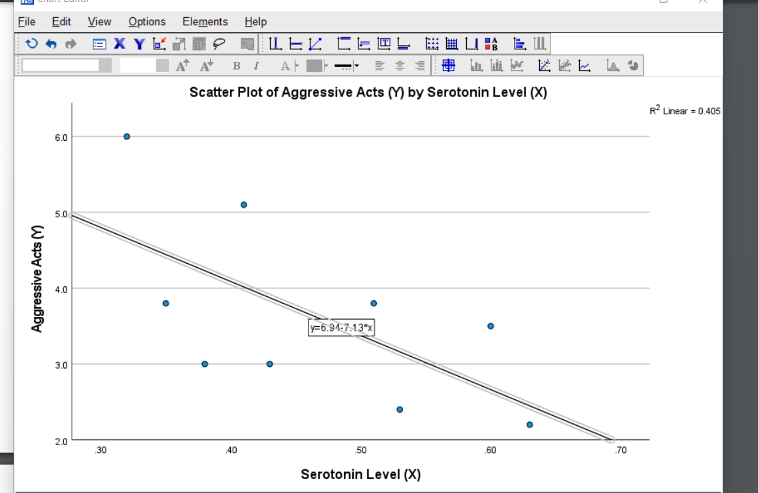Increase font size with A up arrow
758x493 pixels.
182,65
